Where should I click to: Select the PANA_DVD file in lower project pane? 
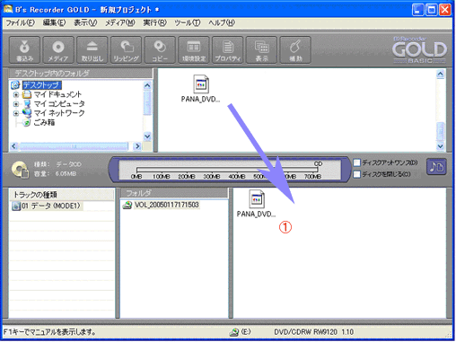coord(256,204)
